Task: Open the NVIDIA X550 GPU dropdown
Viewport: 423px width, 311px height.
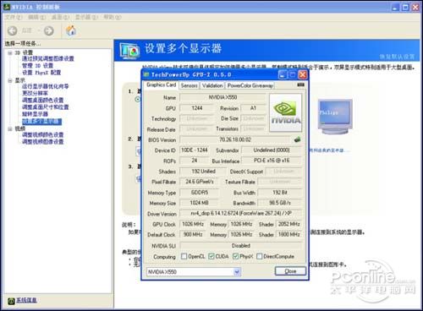Action: pos(237,272)
